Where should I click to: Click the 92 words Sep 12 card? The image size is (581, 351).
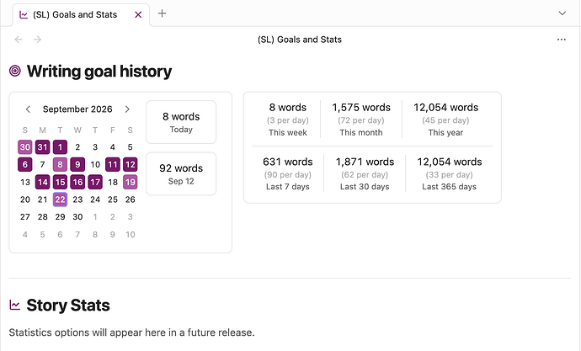[x=181, y=173]
